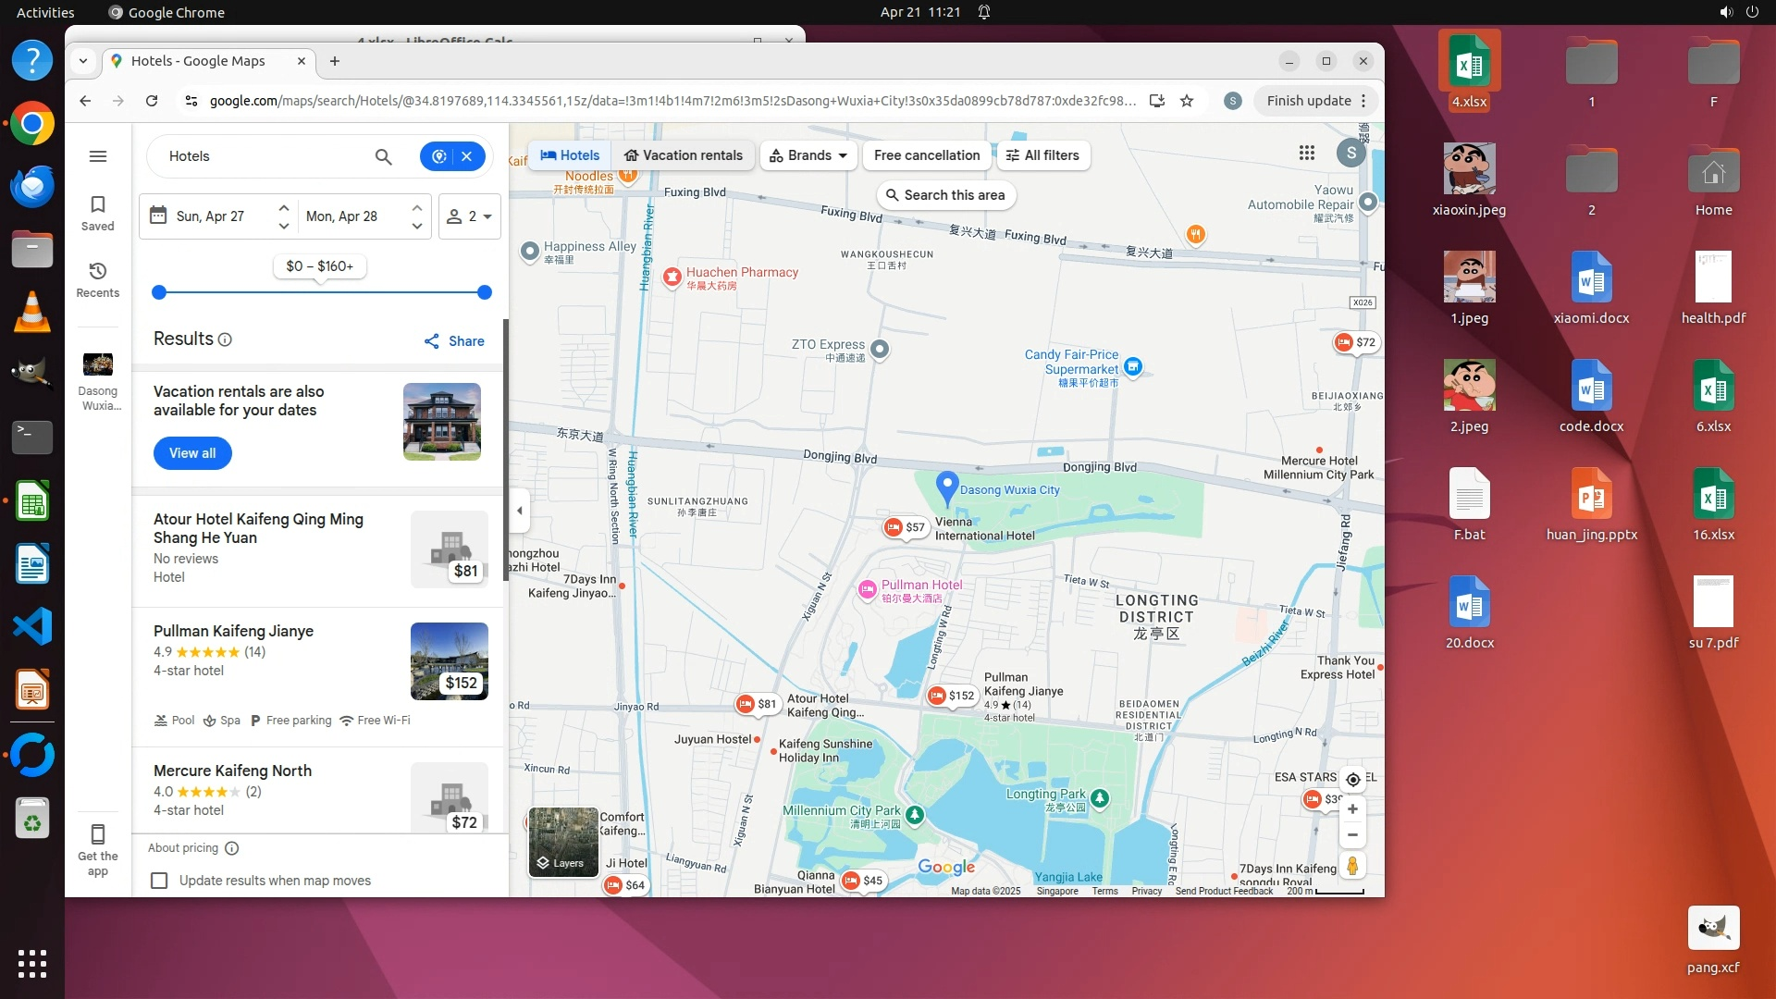Open the All filters menu
Screen dimensions: 1776x999
pos(1042,155)
